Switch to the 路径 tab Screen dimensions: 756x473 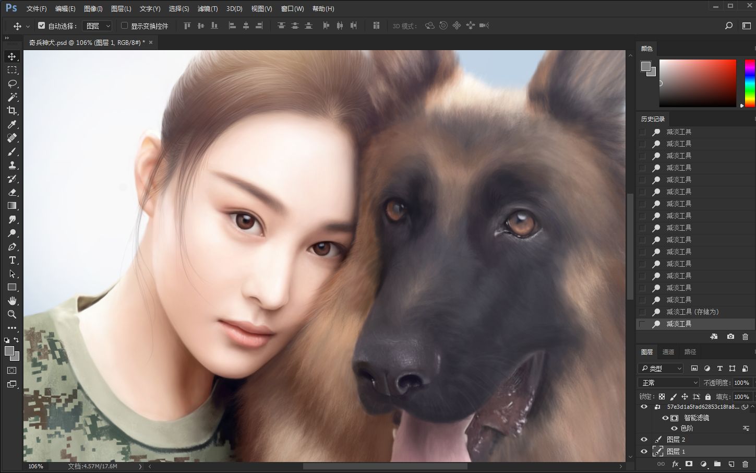pos(690,352)
